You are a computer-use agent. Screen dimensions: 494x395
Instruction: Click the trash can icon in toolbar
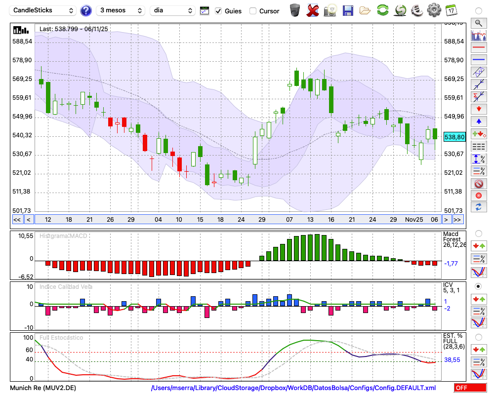(x=295, y=10)
